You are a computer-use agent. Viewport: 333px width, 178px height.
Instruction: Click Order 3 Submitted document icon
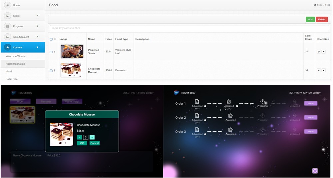pos(197,130)
